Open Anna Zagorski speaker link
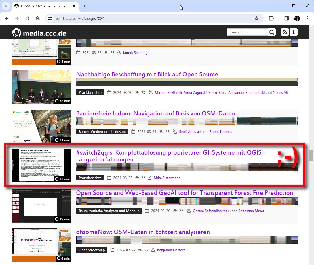 click(195, 92)
